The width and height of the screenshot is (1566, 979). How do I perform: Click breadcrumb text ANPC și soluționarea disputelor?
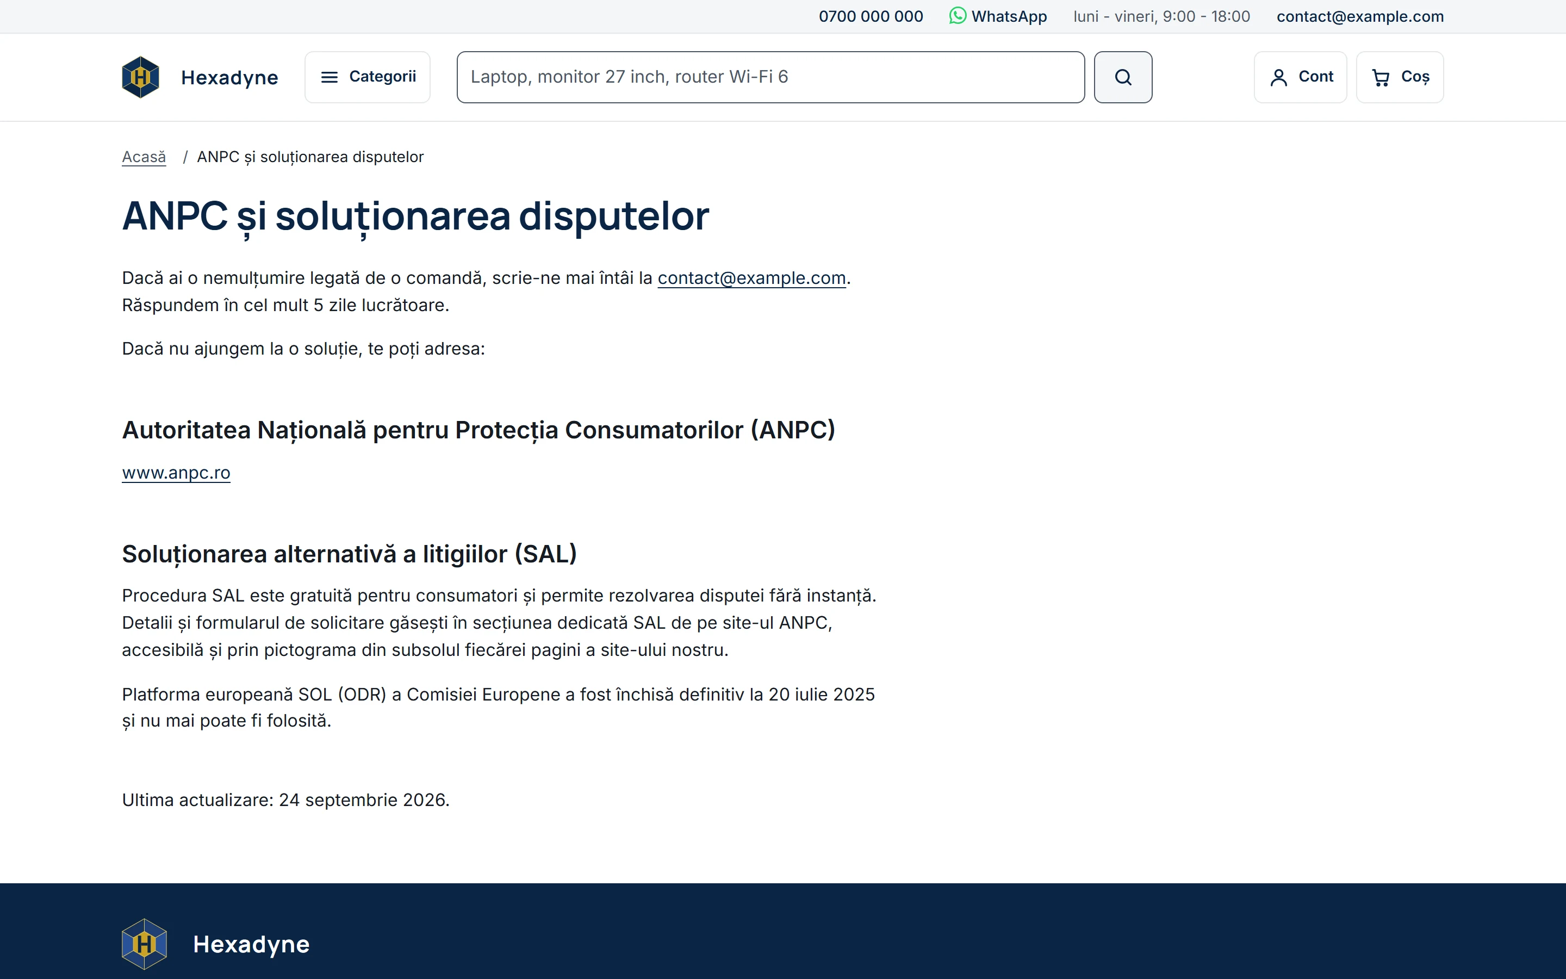[x=310, y=157]
